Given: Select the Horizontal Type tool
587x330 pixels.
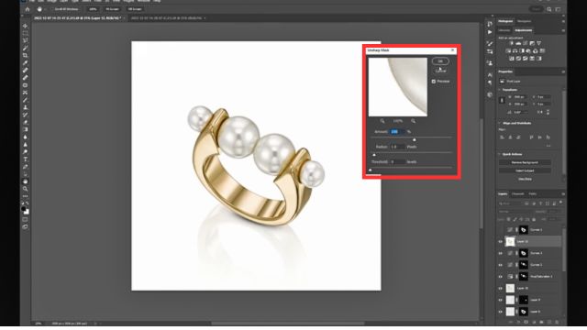Looking at the screenshot, I should coord(25,159).
